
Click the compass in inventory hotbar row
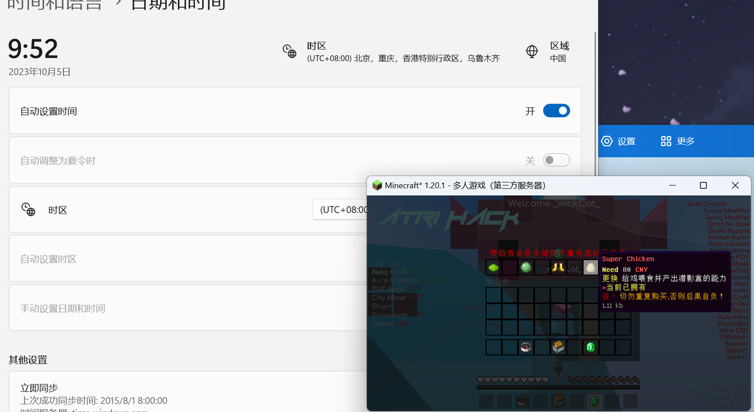click(526, 347)
